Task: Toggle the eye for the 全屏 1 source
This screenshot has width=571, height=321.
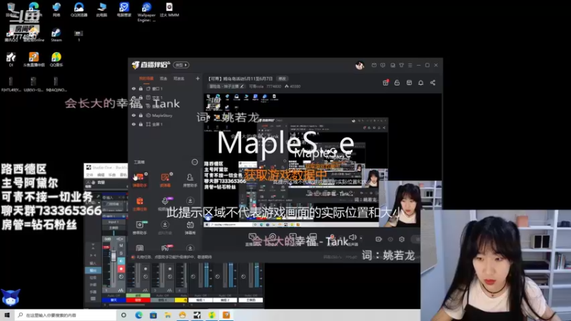Action: coord(133,124)
